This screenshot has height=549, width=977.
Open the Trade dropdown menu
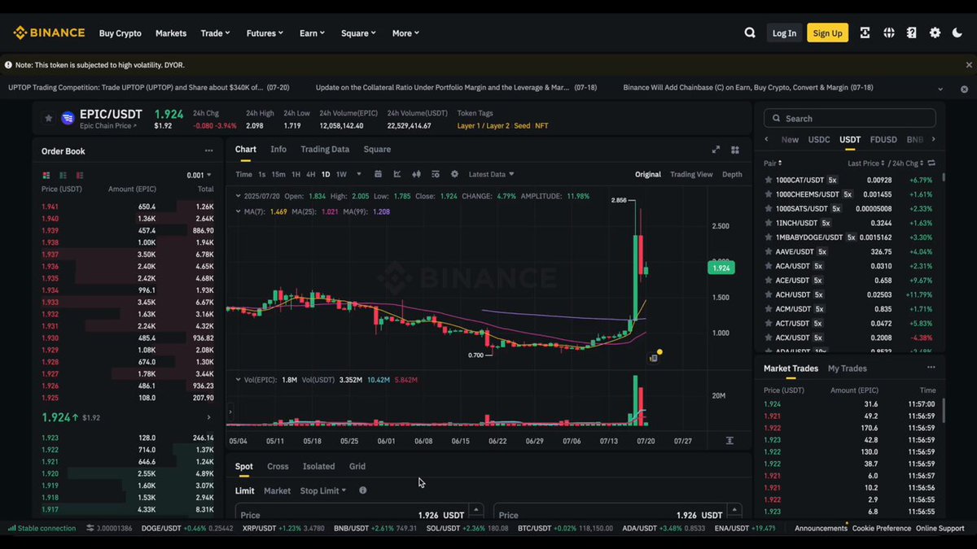tap(215, 33)
